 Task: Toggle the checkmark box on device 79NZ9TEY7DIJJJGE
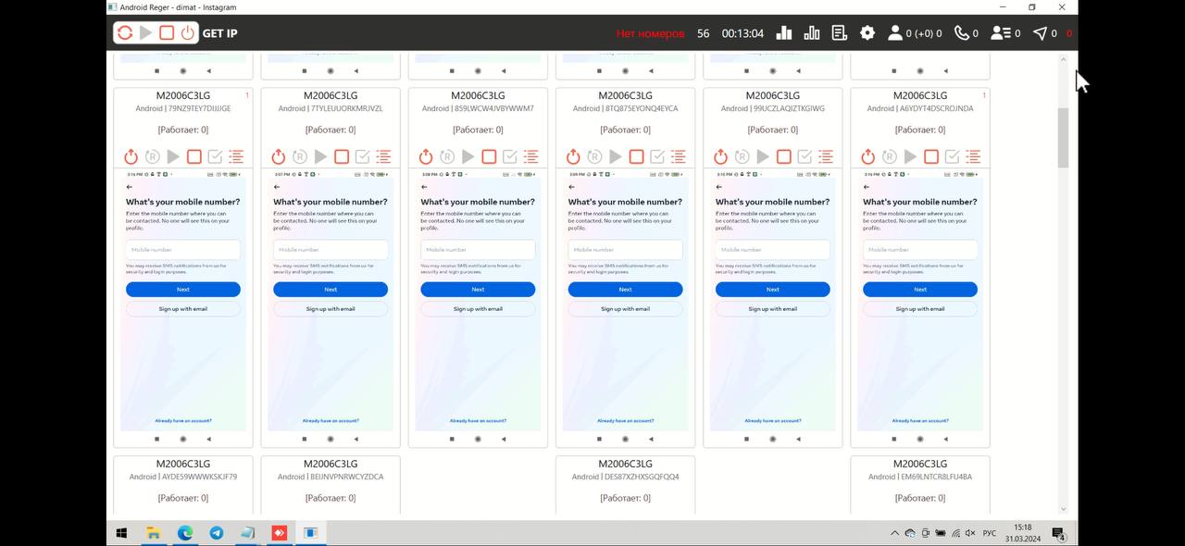216,156
